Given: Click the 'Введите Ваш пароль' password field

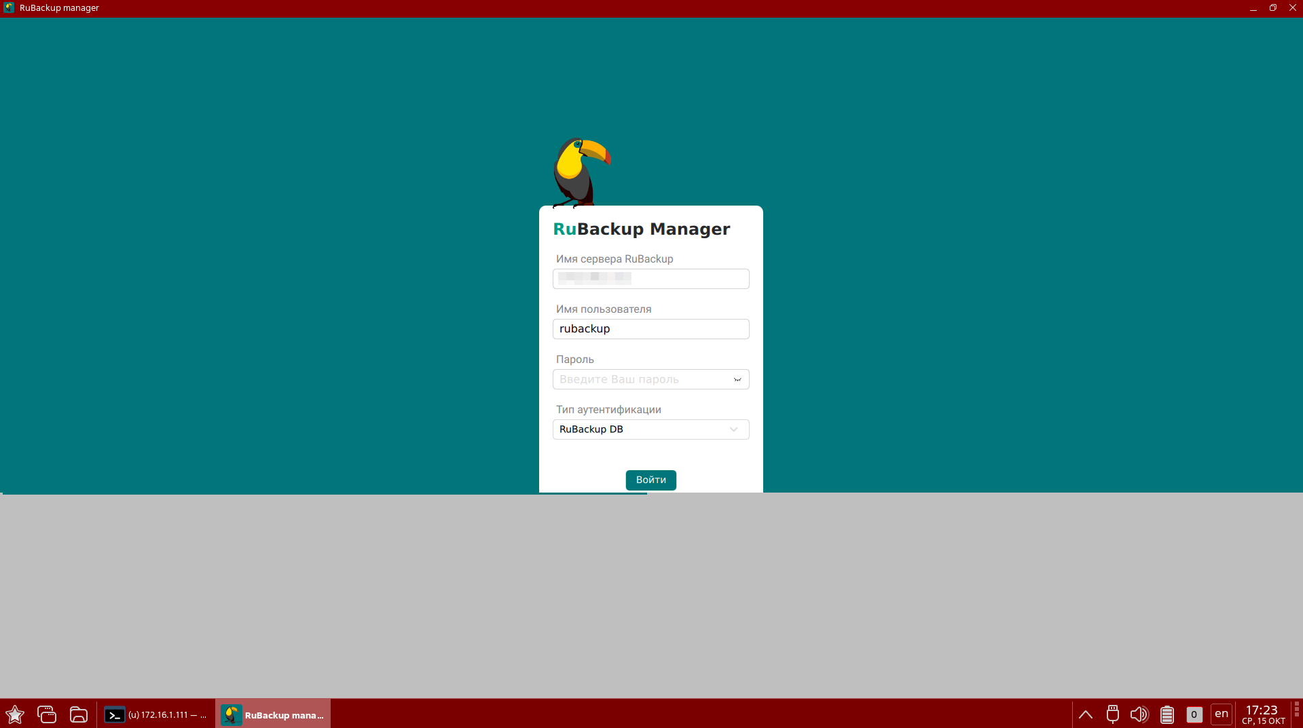Looking at the screenshot, I should pos(642,379).
